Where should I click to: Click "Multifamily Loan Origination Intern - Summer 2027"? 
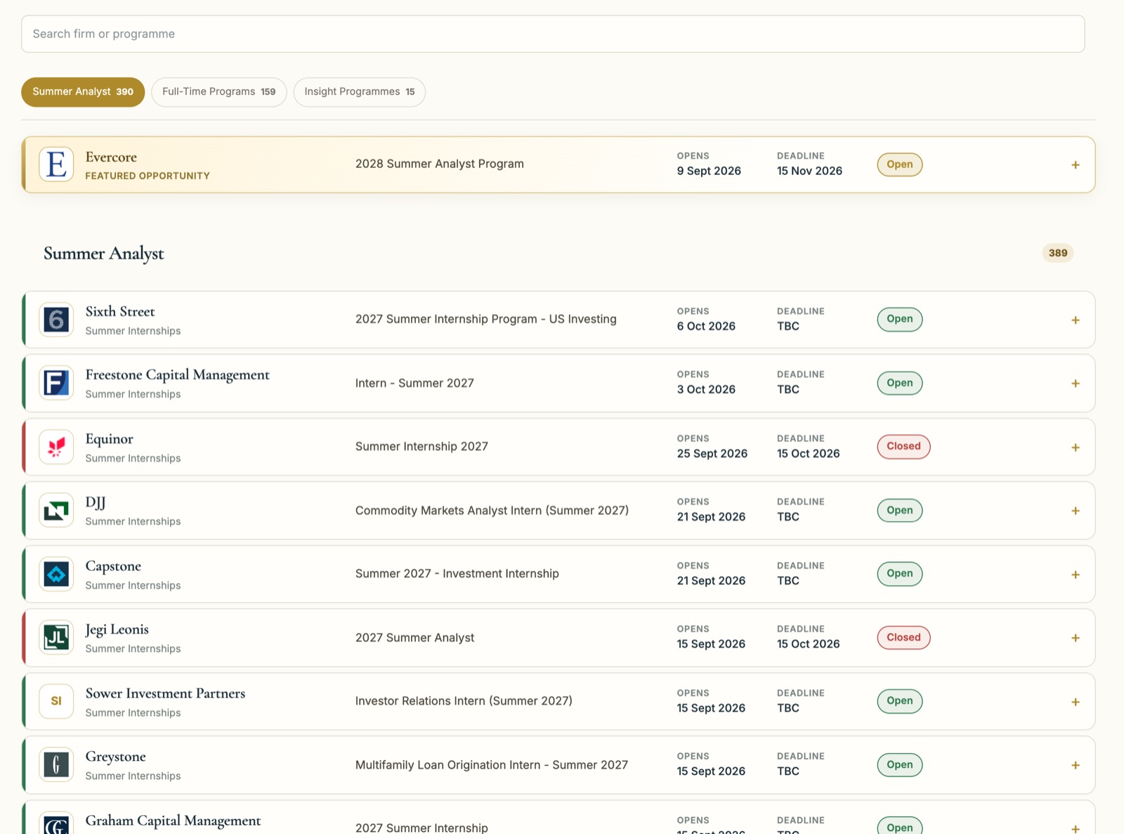pos(492,765)
